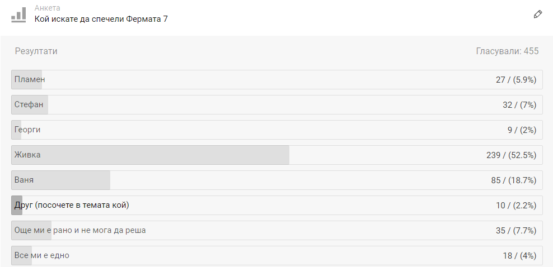Click the pencil edit icon
The image size is (553, 267).
point(537,15)
